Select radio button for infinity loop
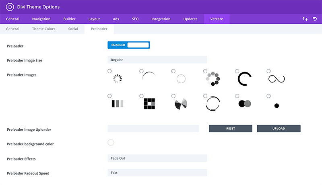Viewport: 322px width, 185px height. click(268, 71)
